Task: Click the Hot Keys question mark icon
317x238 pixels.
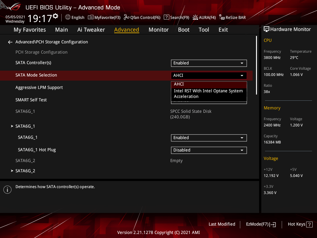Action: pyautogui.click(x=309, y=224)
